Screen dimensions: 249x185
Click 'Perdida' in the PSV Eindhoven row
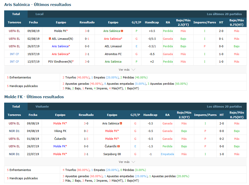[x=168, y=62]
